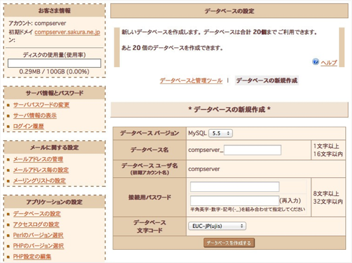Click the お客さま情報 panel header
This screenshot has height=263, width=352.
54,10
